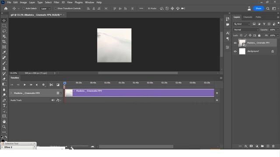Click the Share button
This screenshot has height=157, width=280.
coord(259,8)
